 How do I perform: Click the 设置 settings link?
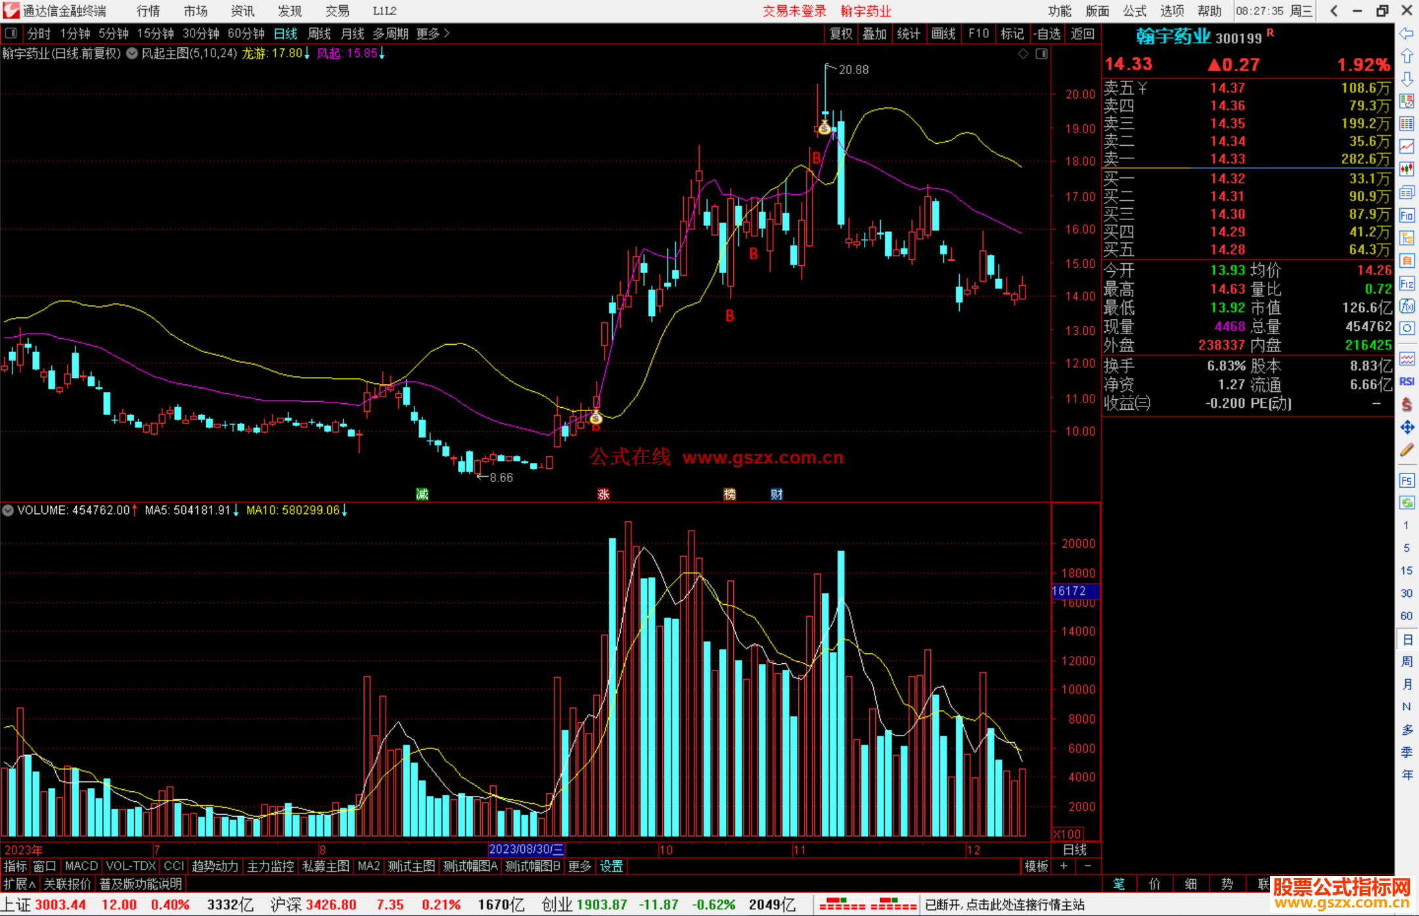[x=611, y=866]
